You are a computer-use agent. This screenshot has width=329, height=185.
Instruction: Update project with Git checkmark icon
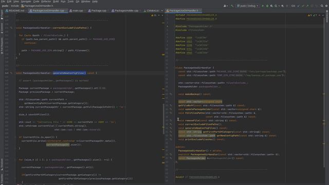click(299, 6)
